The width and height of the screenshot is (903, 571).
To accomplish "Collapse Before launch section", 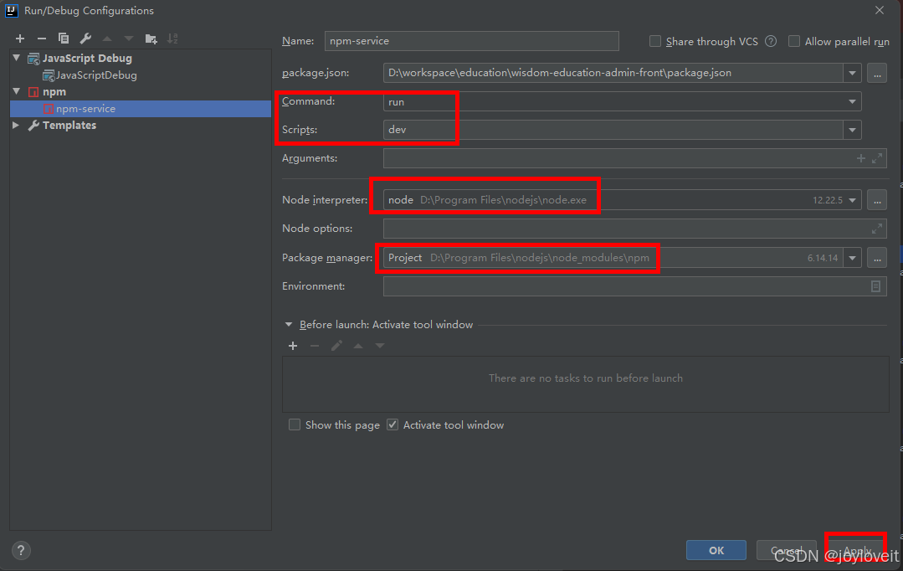I will pyautogui.click(x=289, y=324).
